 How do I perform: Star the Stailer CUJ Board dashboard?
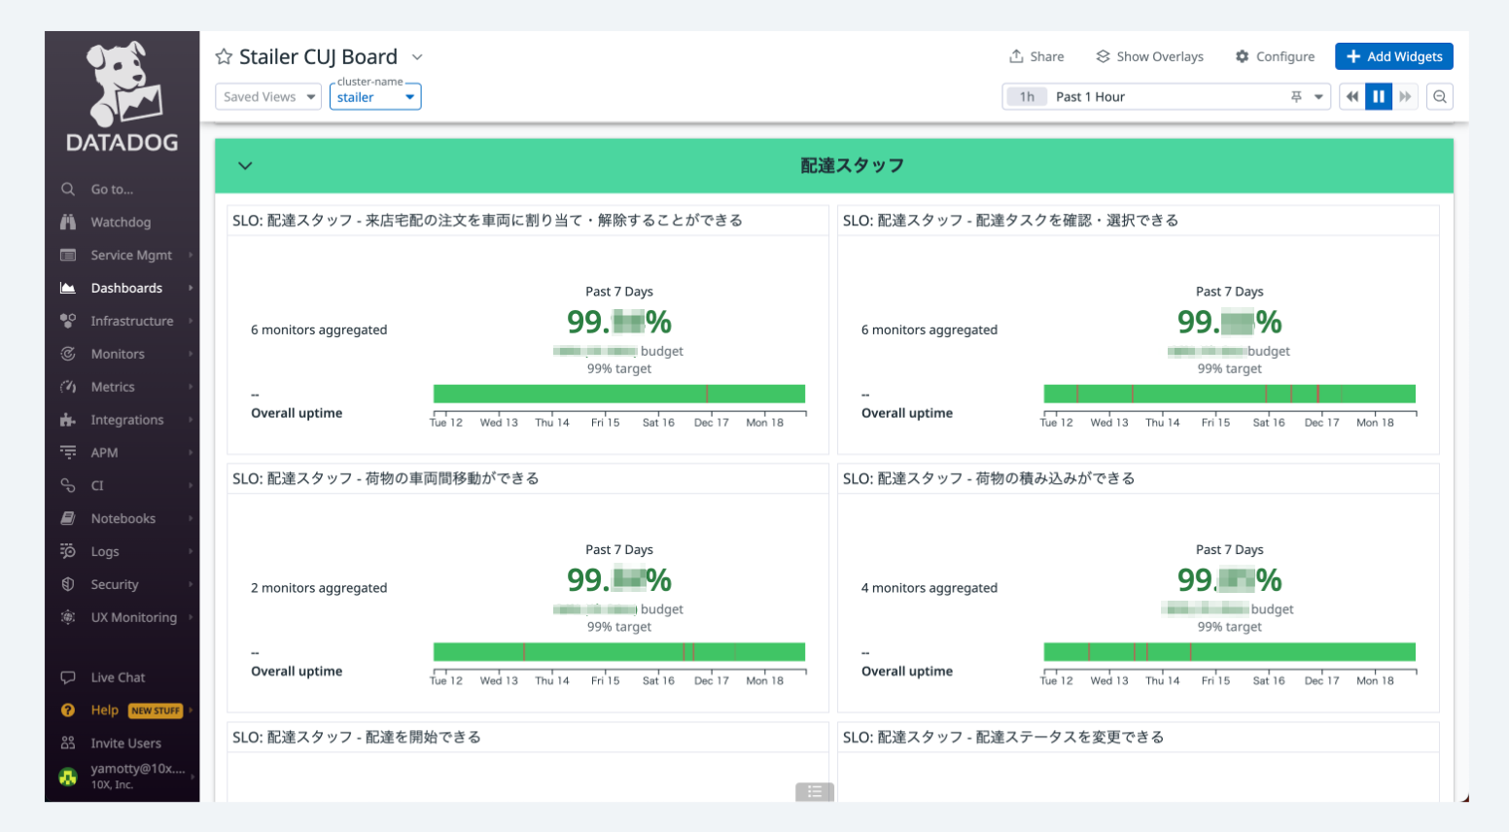click(x=224, y=56)
